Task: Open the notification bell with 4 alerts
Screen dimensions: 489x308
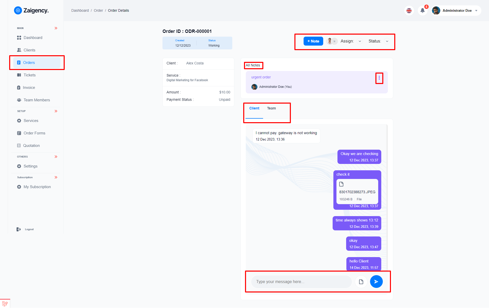Action: click(x=422, y=11)
